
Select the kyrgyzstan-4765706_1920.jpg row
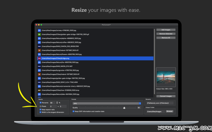click(x=96, y=70)
